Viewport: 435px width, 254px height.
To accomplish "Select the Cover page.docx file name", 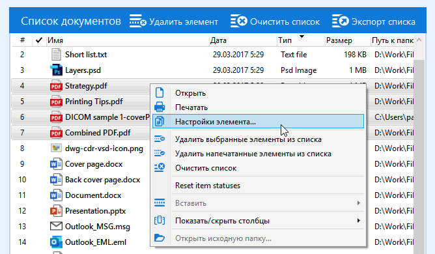I will pyautogui.click(x=94, y=164).
